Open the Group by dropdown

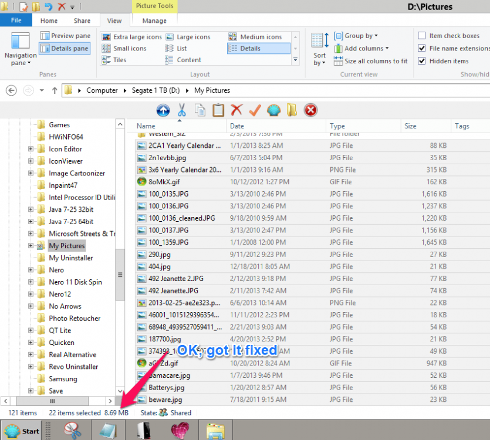(356, 36)
